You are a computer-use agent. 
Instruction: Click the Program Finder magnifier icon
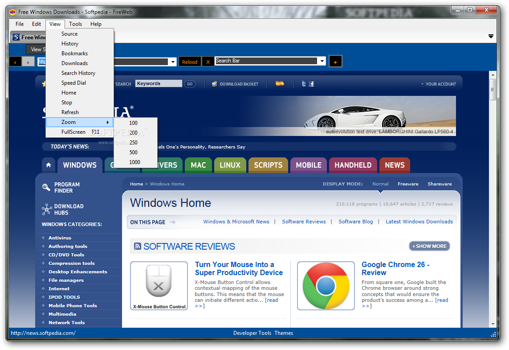tap(46, 187)
